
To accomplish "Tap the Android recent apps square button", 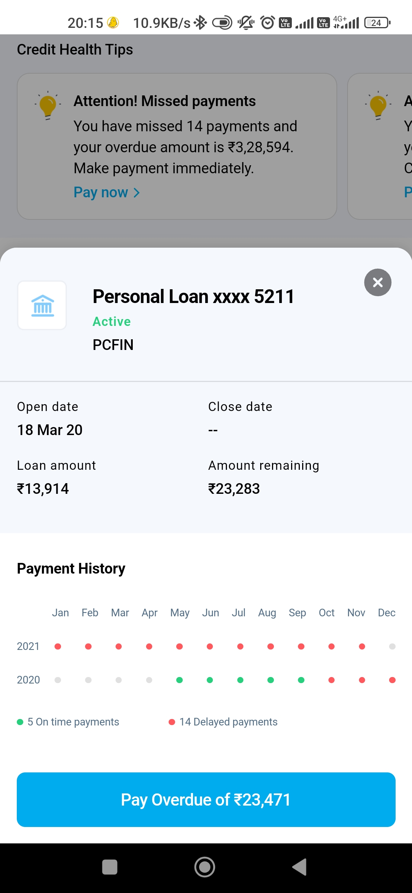I will [x=109, y=867].
